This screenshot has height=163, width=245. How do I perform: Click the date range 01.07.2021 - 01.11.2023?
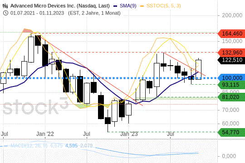37,13
